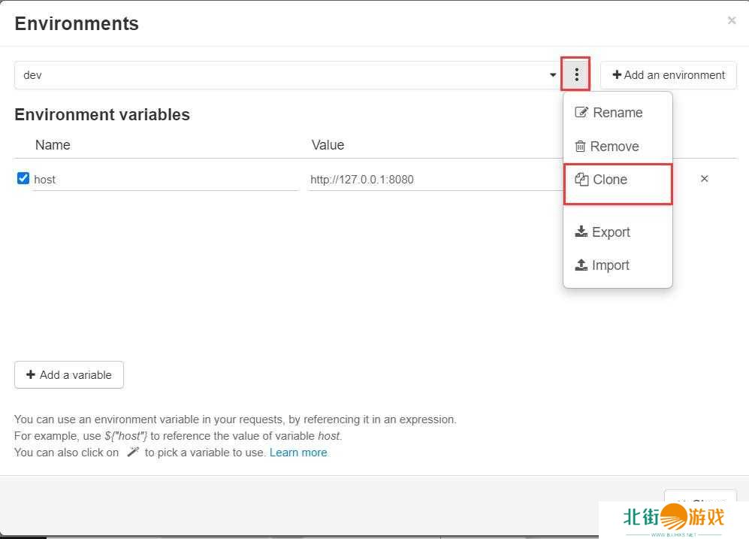The height and width of the screenshot is (539, 749).
Task: Click the Name column header
Action: point(53,145)
